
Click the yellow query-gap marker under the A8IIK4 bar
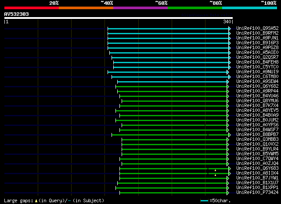(x=215, y=175)
